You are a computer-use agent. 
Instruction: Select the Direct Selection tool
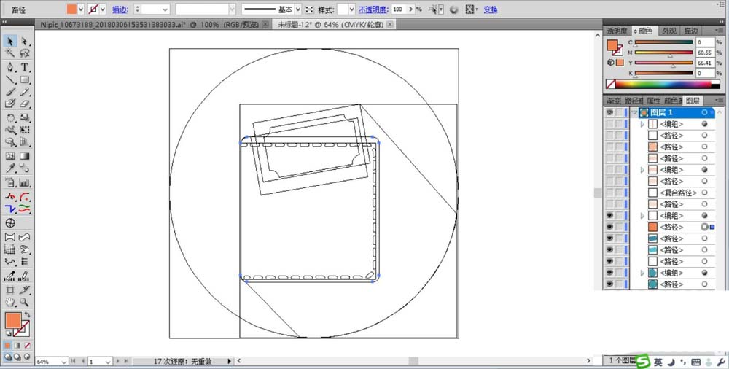24,42
